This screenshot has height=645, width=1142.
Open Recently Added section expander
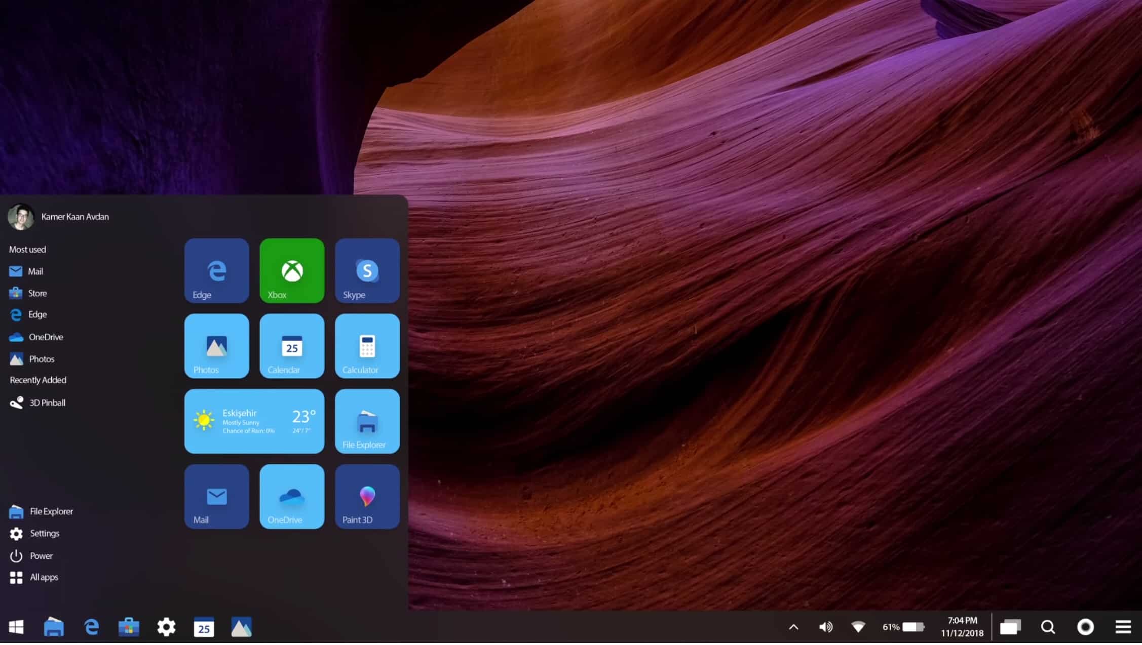[37, 379]
